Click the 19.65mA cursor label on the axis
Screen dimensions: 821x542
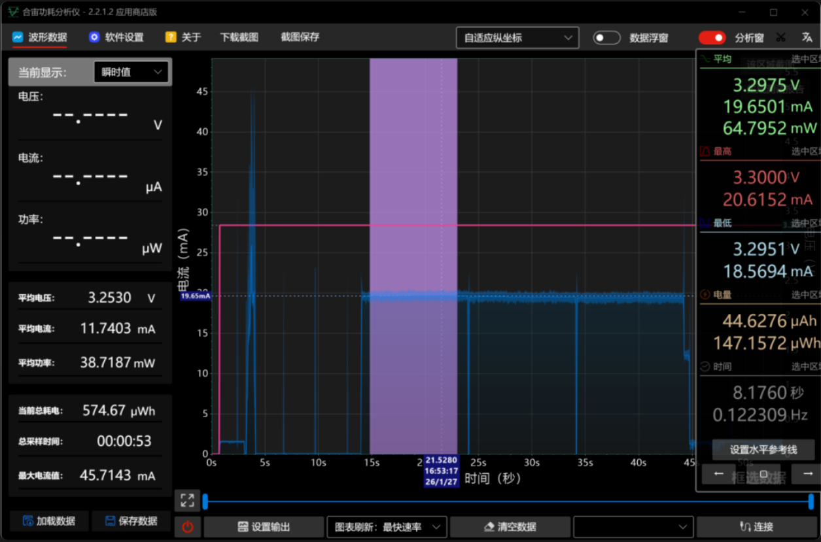click(196, 296)
